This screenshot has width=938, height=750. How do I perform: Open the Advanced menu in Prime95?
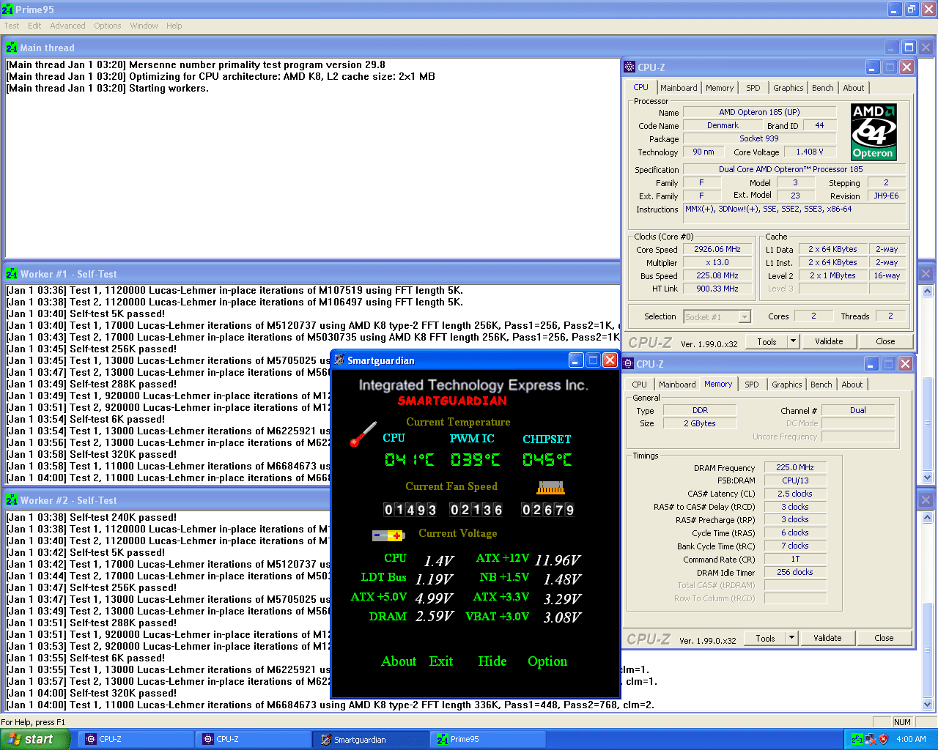(x=67, y=26)
